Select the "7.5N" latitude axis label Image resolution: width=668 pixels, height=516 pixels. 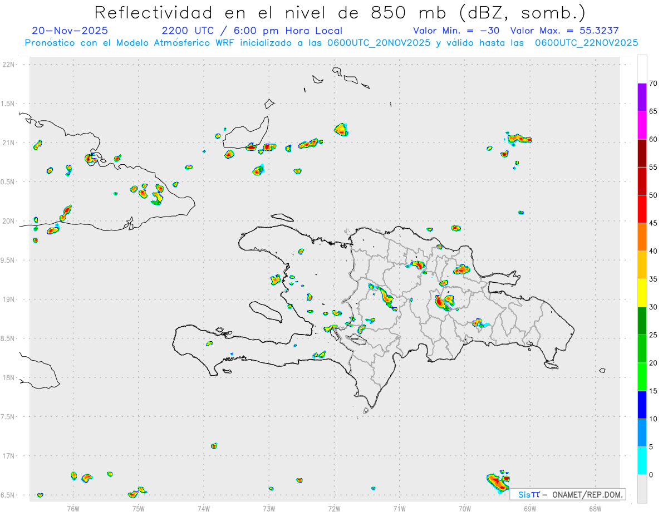pos(8,416)
